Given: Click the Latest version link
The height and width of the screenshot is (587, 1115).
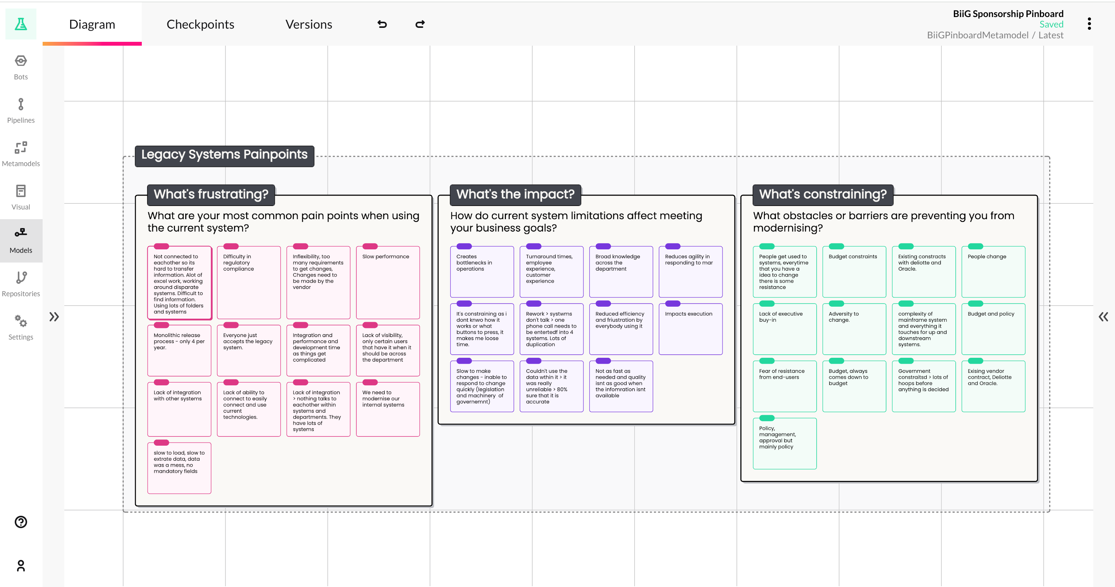Looking at the screenshot, I should tap(1051, 36).
